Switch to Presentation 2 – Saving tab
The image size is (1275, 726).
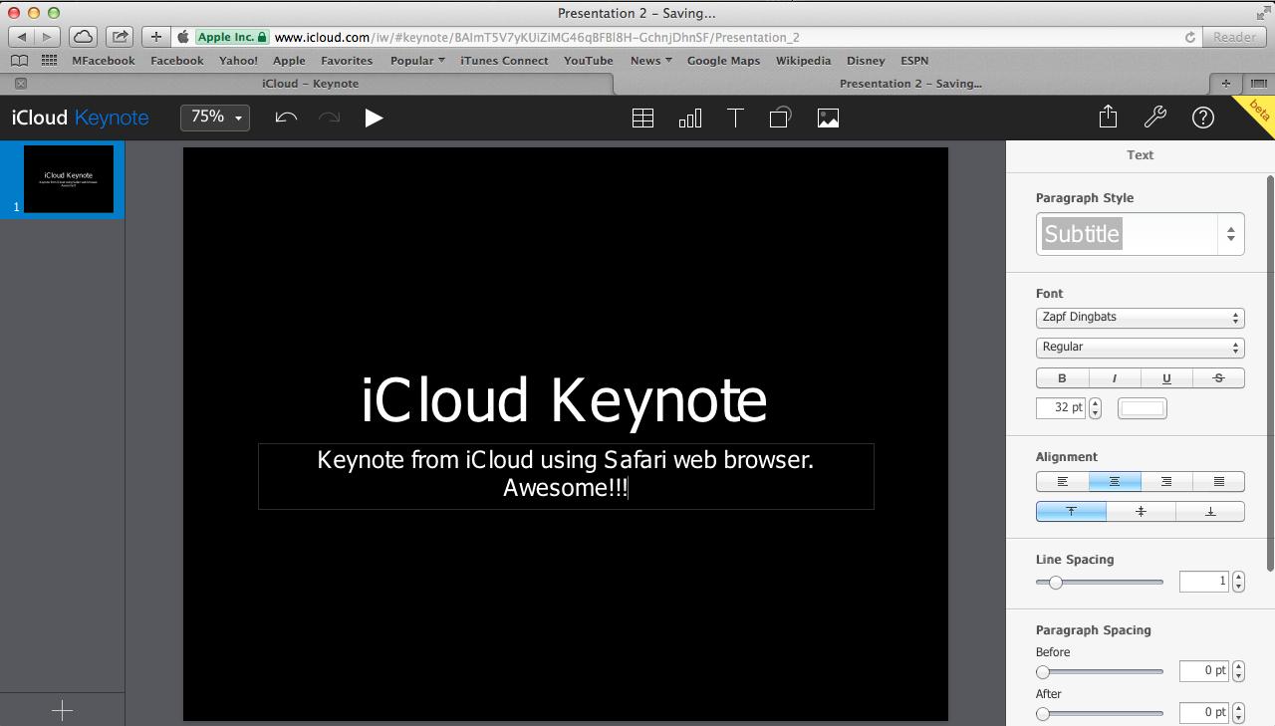[910, 84]
